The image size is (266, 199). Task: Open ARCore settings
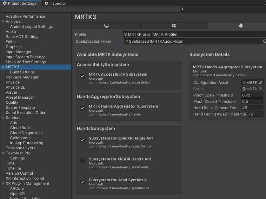tap(17, 189)
